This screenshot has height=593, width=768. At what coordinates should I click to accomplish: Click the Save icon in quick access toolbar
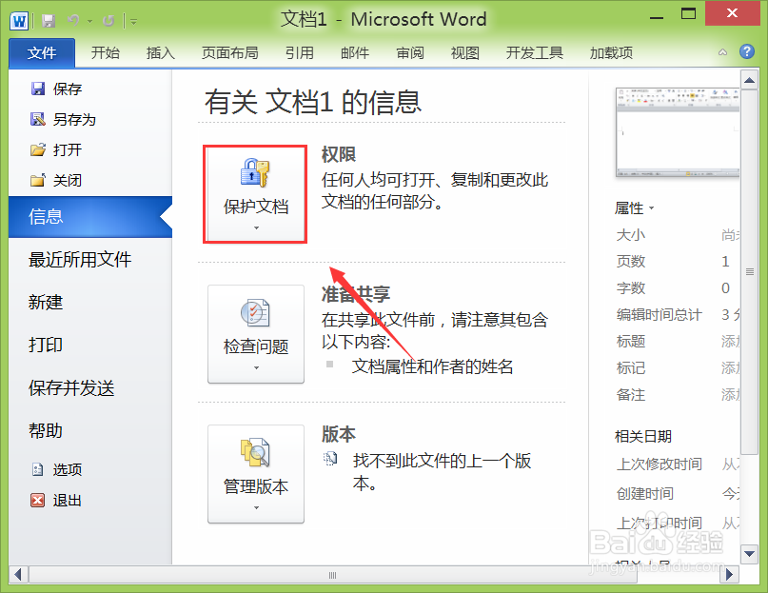pos(48,21)
